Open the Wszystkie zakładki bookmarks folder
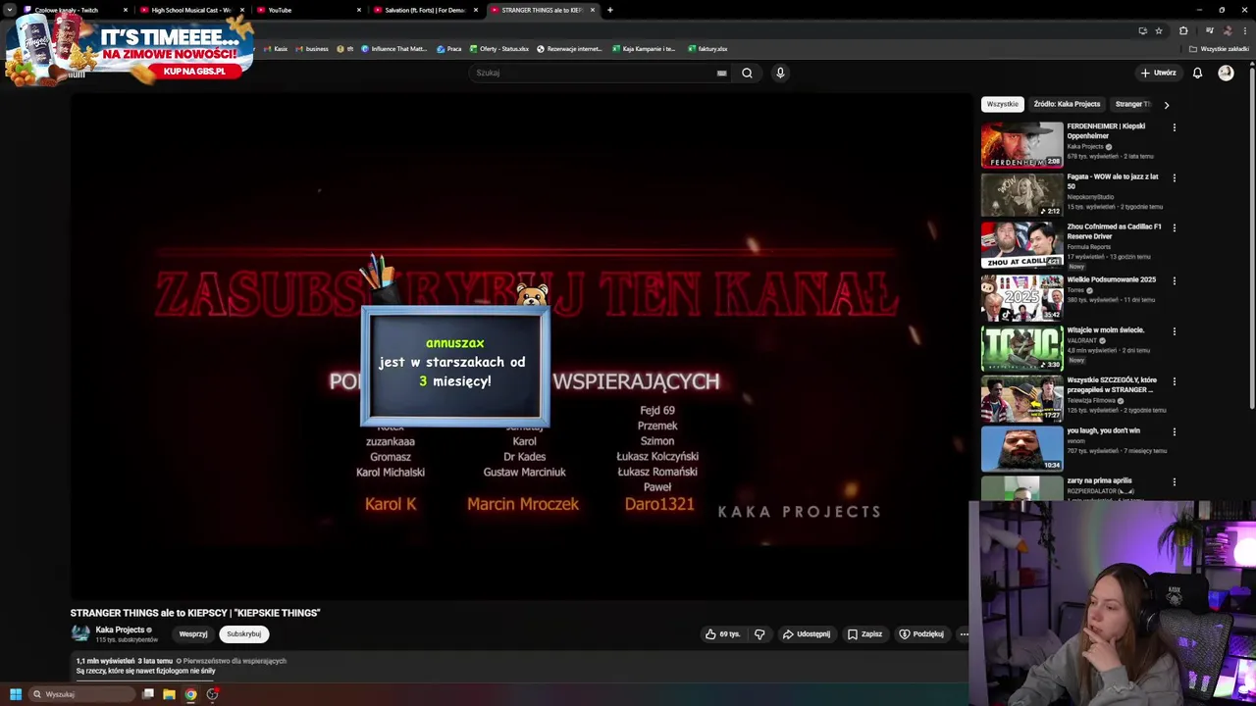The width and height of the screenshot is (1256, 706). [x=1220, y=49]
